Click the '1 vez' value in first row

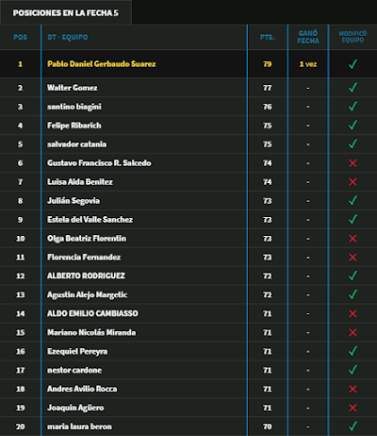(x=308, y=64)
